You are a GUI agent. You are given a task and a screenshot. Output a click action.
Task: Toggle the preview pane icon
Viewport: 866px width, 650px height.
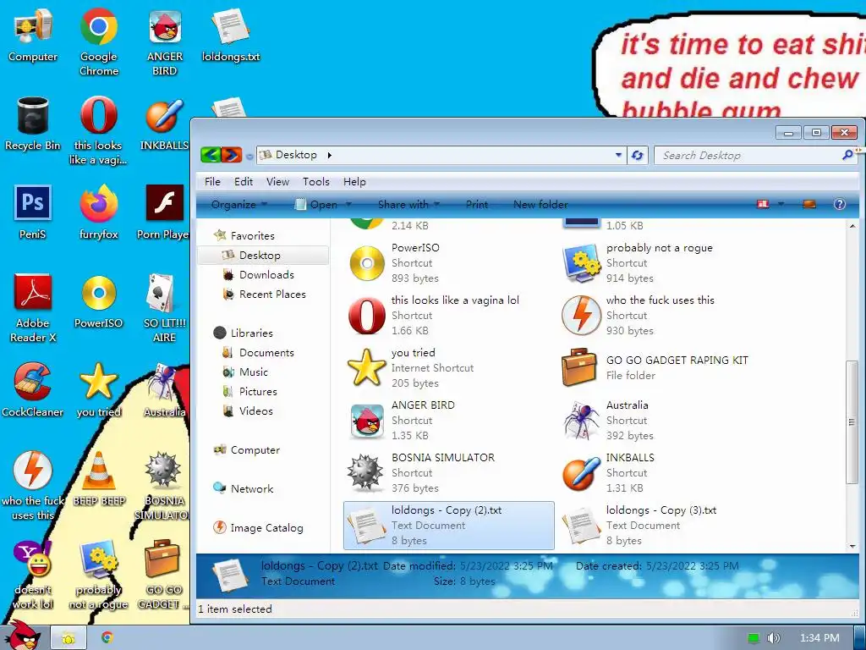(x=809, y=204)
